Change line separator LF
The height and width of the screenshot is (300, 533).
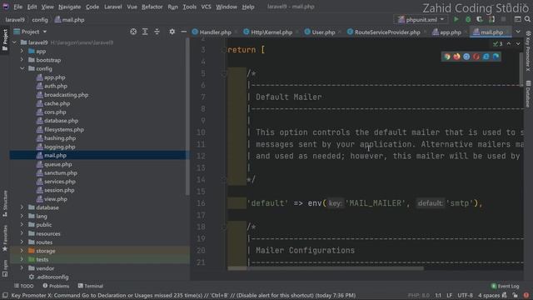point(449,295)
